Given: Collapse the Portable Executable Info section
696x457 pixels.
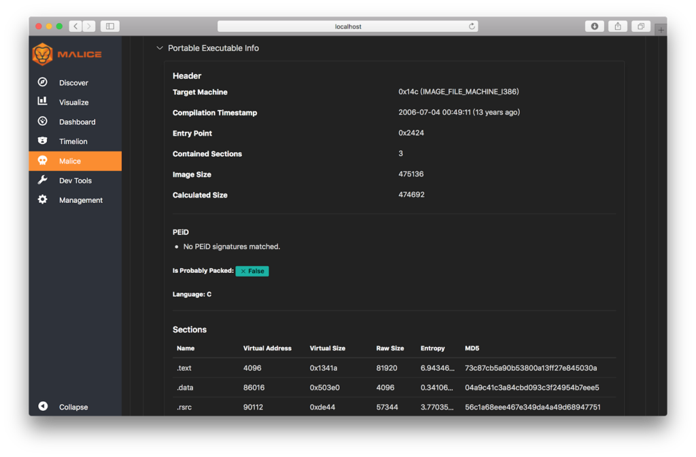Looking at the screenshot, I should click(x=160, y=48).
